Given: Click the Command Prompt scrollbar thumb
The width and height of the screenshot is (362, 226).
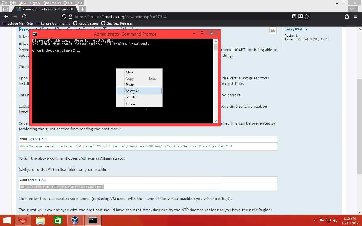Looking at the screenshot, I should tap(216, 47).
